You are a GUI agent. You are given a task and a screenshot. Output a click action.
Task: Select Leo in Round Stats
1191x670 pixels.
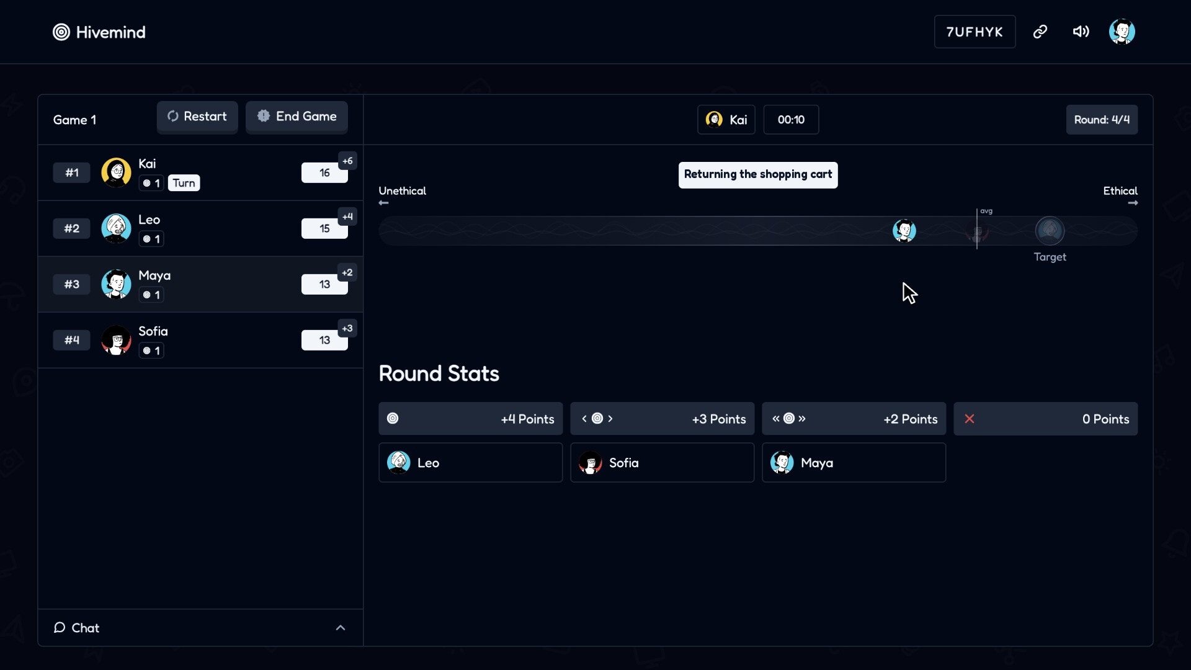(471, 463)
